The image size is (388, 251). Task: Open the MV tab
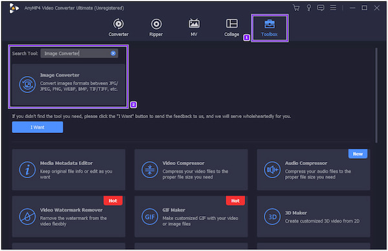194,28
